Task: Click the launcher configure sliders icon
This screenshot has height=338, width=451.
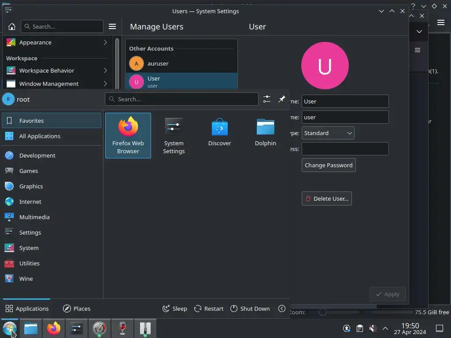Action: coord(266,99)
